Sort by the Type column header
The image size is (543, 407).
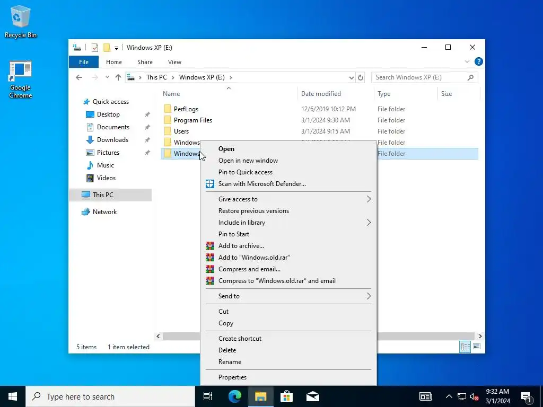(384, 94)
